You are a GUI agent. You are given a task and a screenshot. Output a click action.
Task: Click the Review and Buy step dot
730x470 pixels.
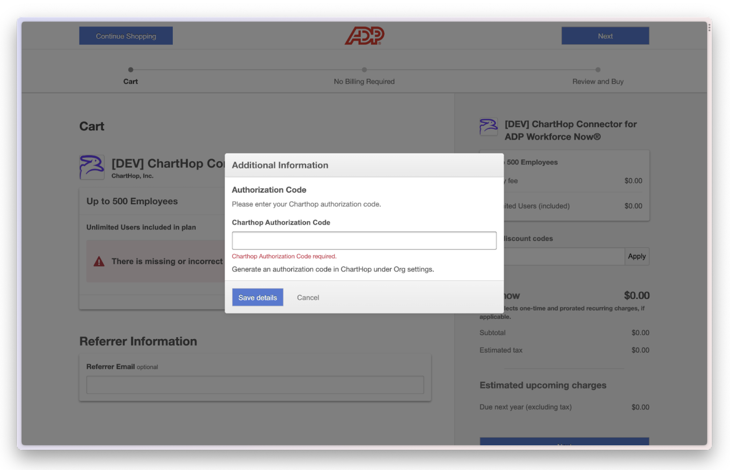coord(598,69)
